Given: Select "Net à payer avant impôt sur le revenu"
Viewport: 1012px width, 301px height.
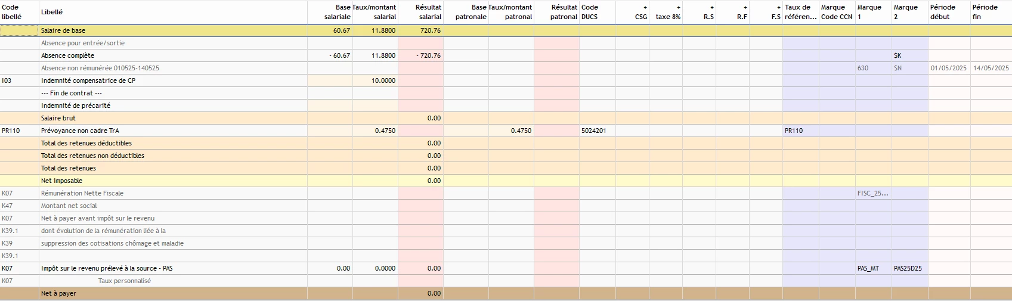Looking at the screenshot, I should pos(98,218).
